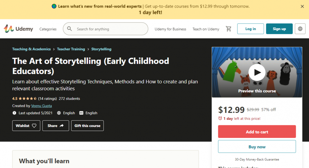The image size is (309, 168).
Task: Open instructor Veenu Gupta's profile
Action: pyautogui.click(x=42, y=106)
